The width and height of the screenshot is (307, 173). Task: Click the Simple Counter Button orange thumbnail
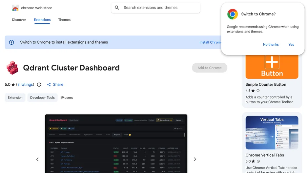272,67
